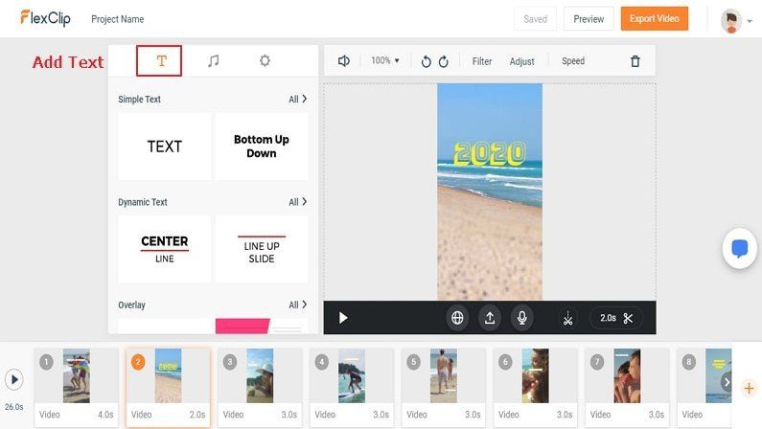Play the video in the preview player

click(343, 318)
